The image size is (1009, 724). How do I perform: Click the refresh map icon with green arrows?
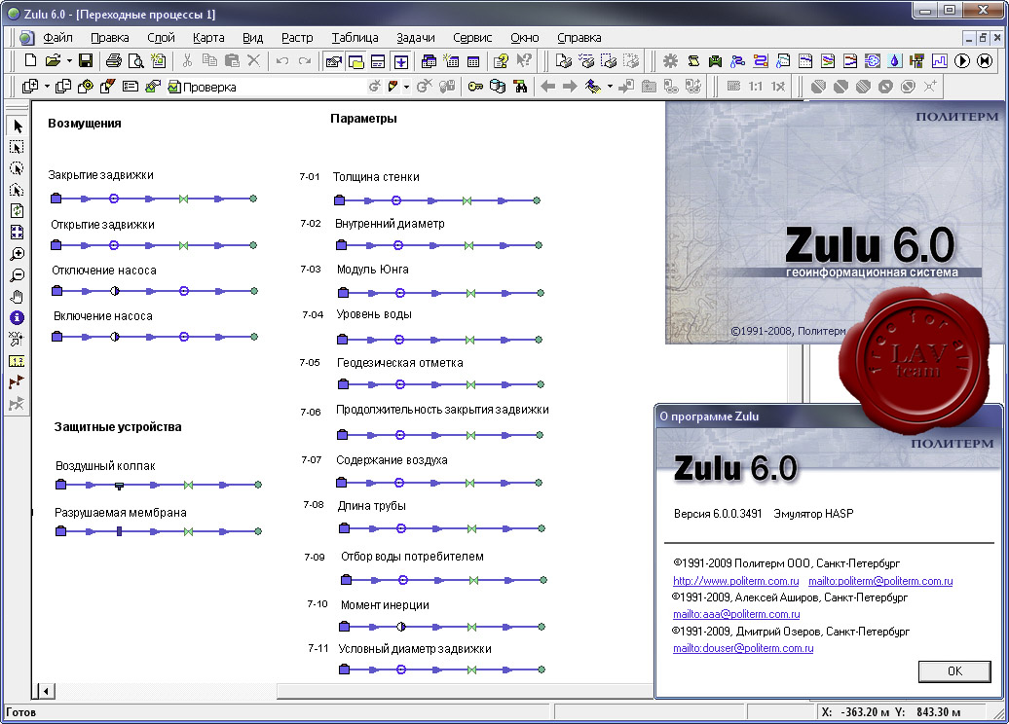pyautogui.click(x=18, y=211)
